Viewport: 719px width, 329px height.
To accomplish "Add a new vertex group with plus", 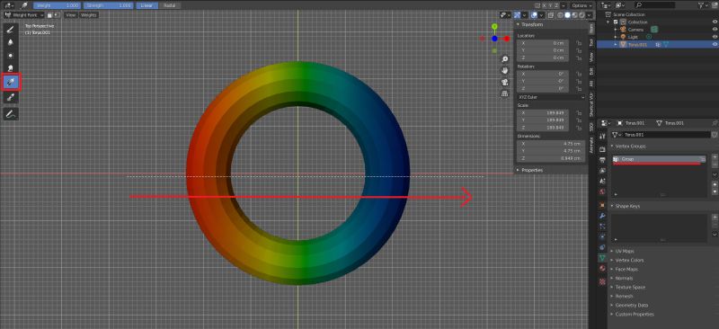I will click(x=715, y=157).
